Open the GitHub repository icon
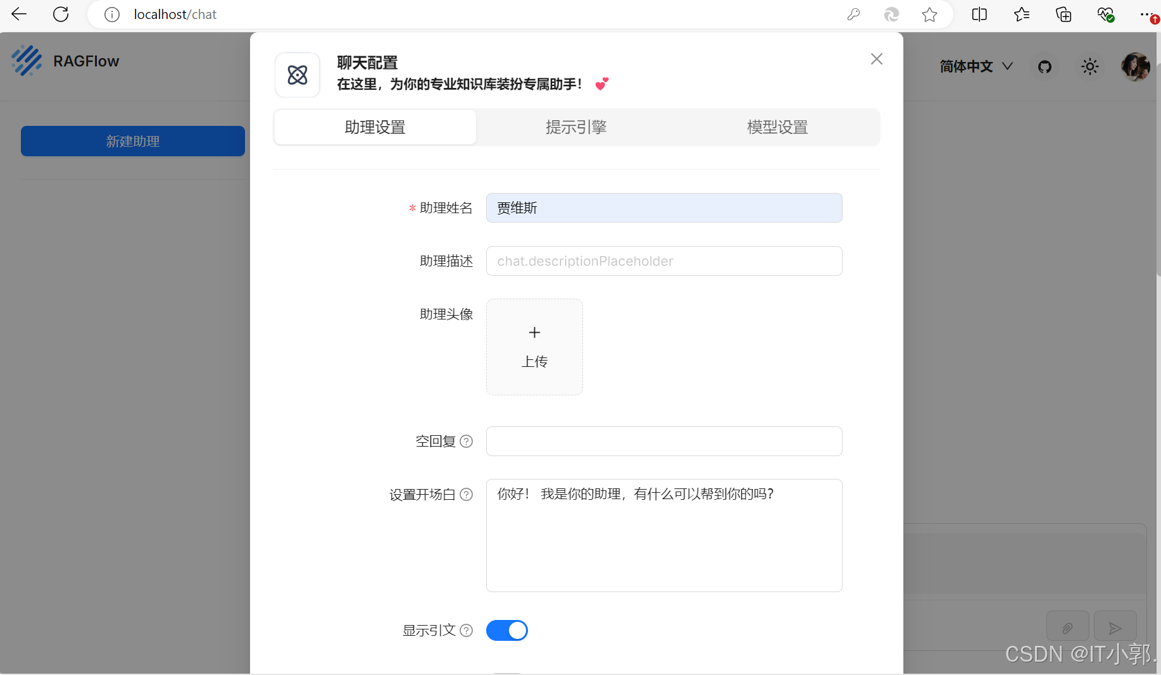 coord(1045,66)
